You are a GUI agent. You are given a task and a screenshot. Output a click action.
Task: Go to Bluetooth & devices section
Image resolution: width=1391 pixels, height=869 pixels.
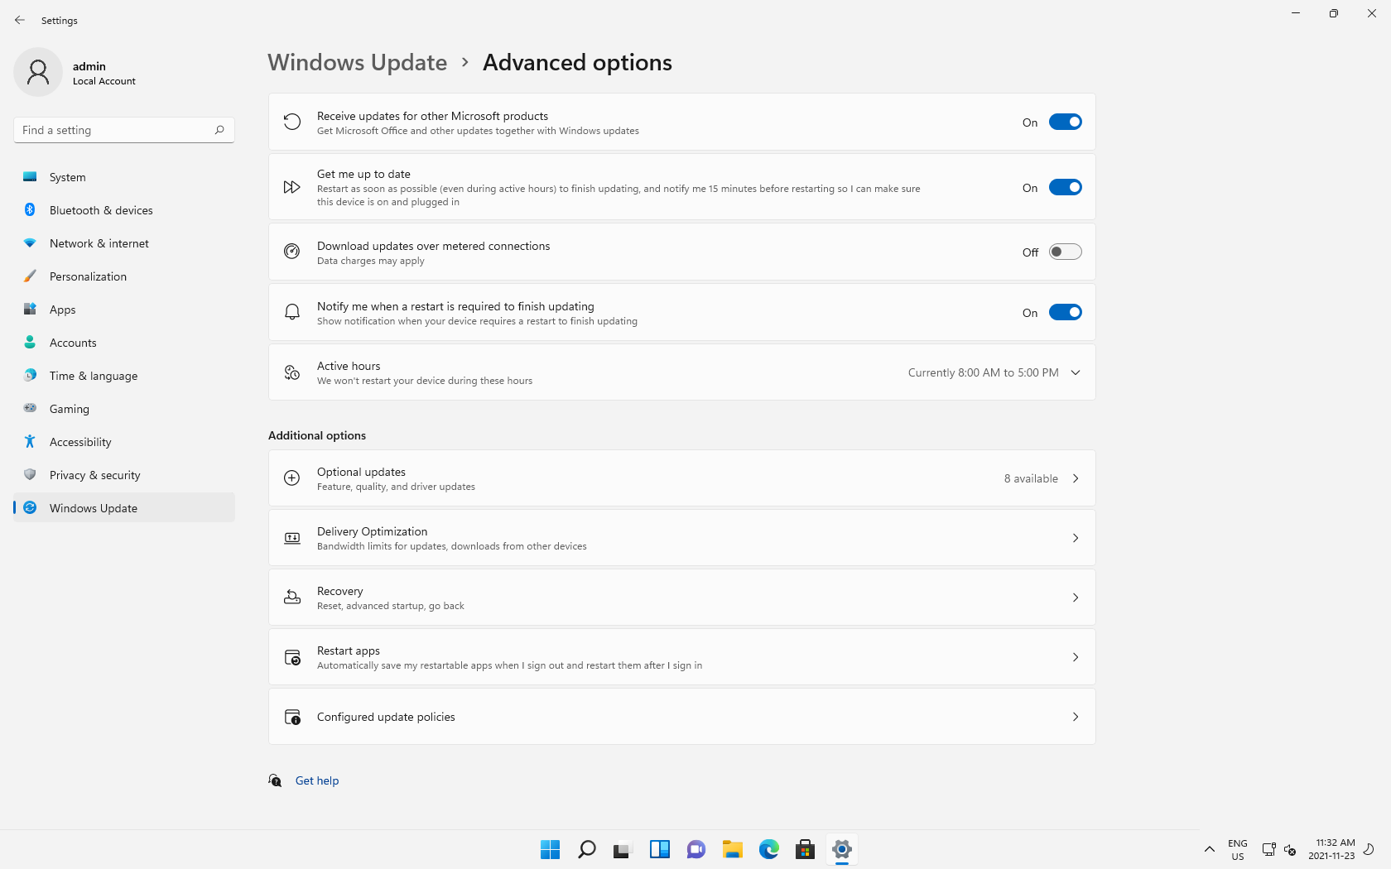coord(101,210)
